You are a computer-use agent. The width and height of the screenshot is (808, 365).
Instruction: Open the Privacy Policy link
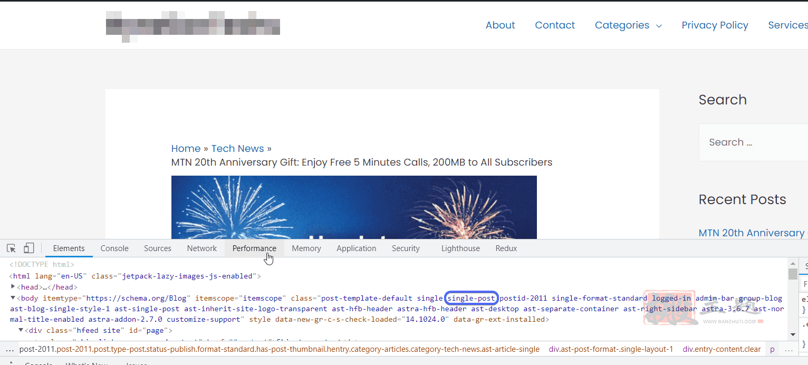tap(715, 25)
